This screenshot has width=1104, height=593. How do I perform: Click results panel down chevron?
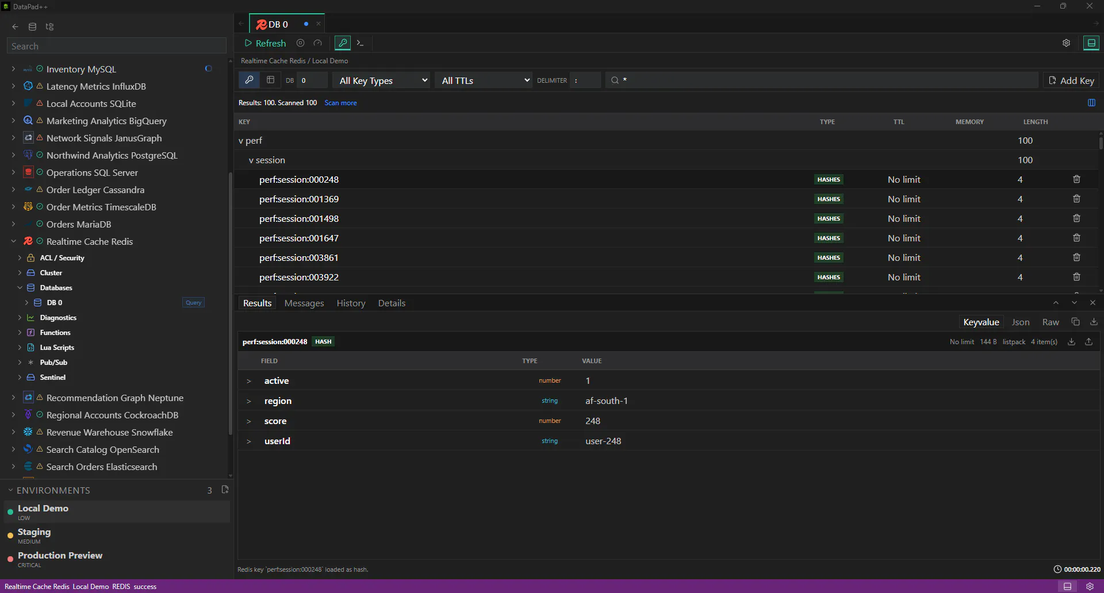click(x=1074, y=303)
